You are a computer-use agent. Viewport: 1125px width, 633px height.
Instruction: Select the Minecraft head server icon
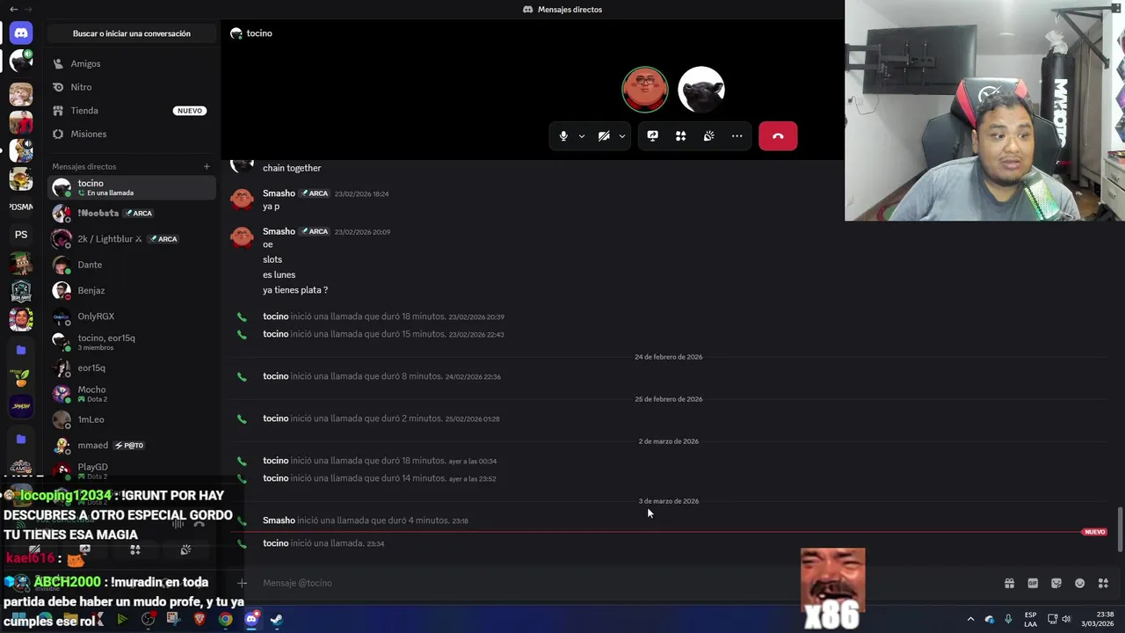21,263
